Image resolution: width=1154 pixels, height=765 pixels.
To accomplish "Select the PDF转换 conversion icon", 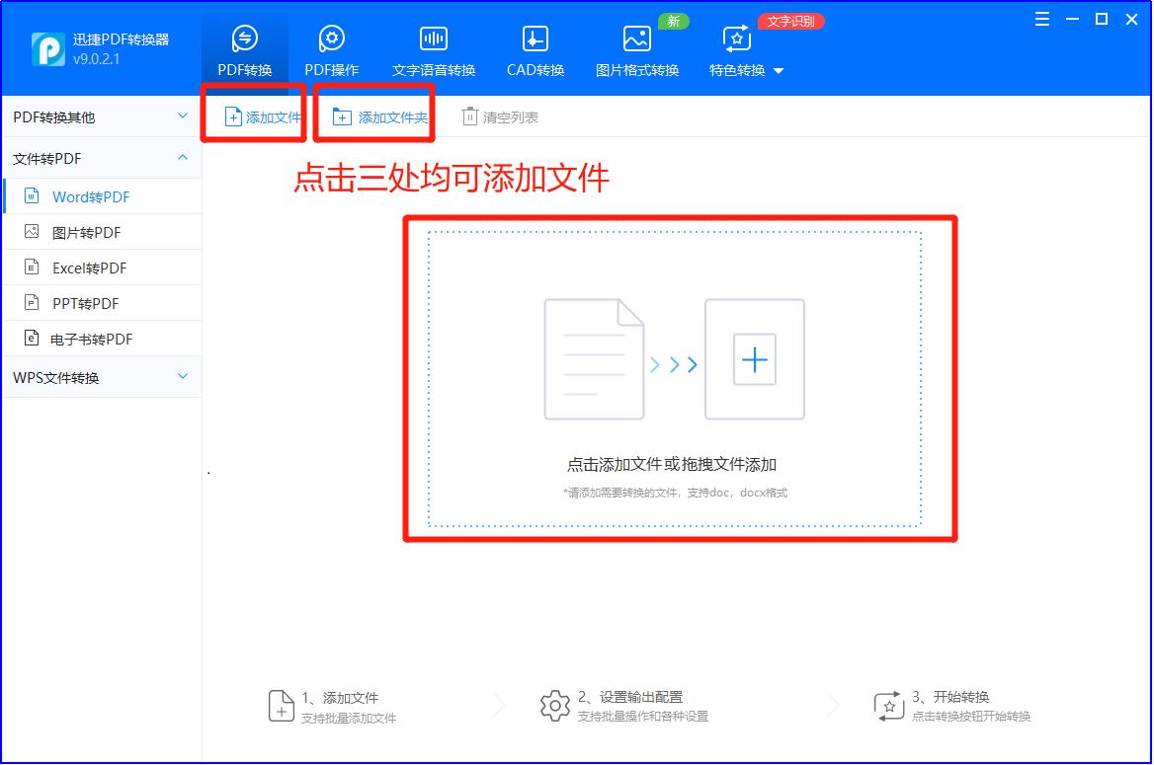I will (x=245, y=39).
